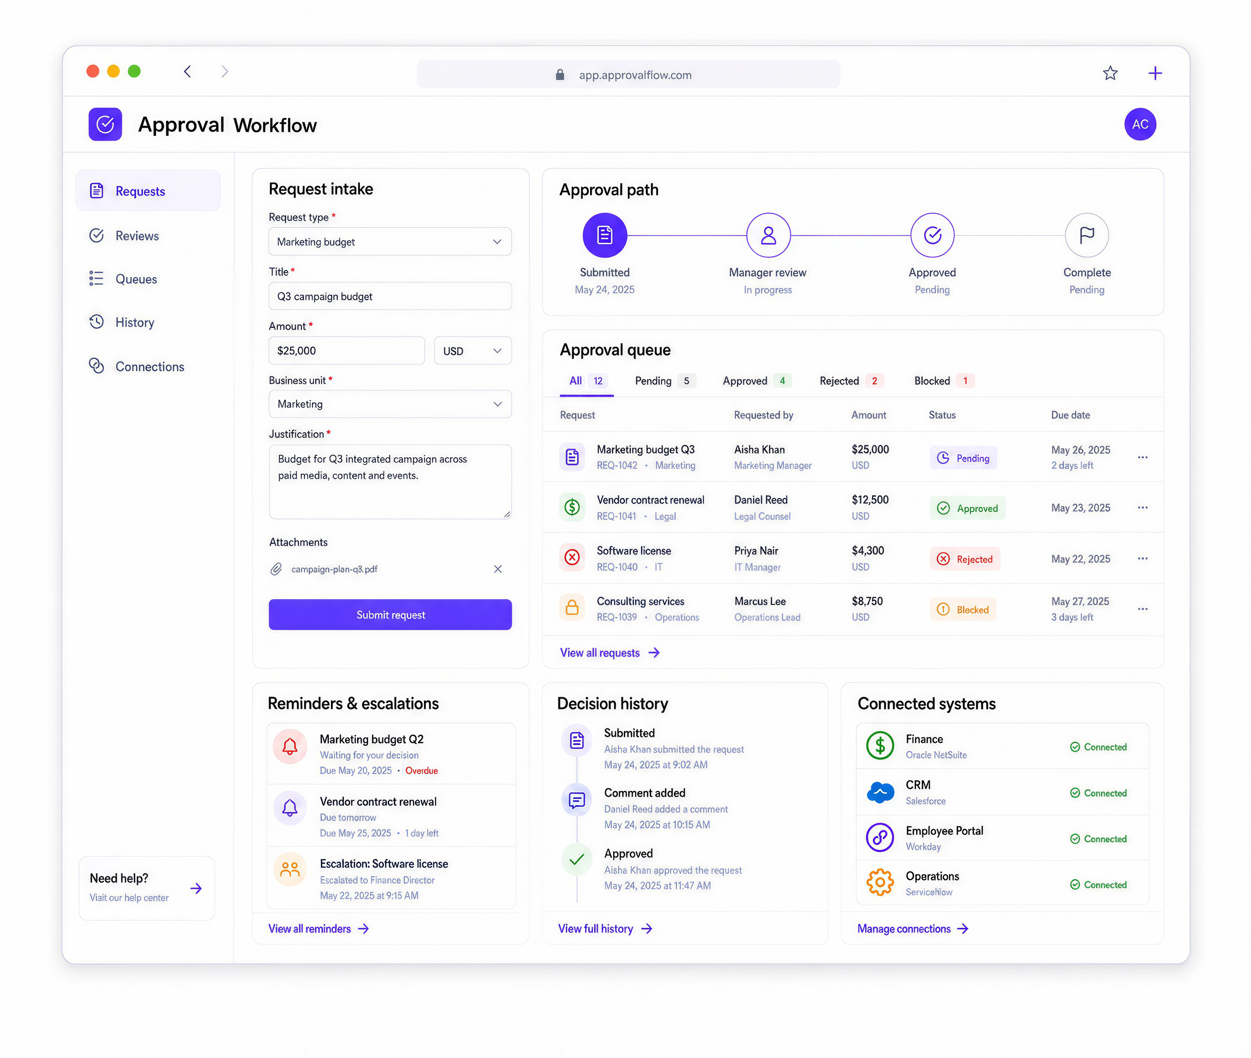Click View full history link

tap(605, 928)
